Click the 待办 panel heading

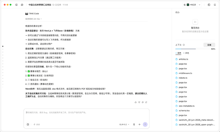[x=177, y=12]
